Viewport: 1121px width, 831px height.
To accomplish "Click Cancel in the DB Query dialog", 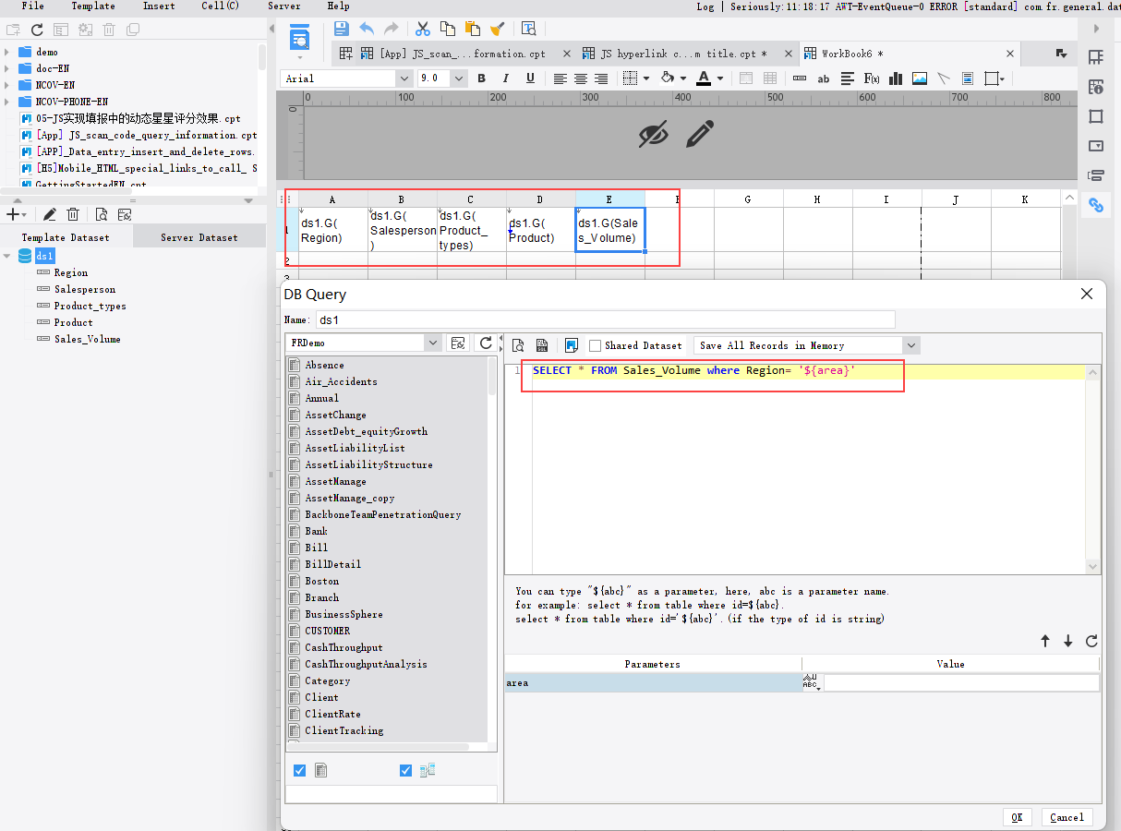I will coord(1067,817).
